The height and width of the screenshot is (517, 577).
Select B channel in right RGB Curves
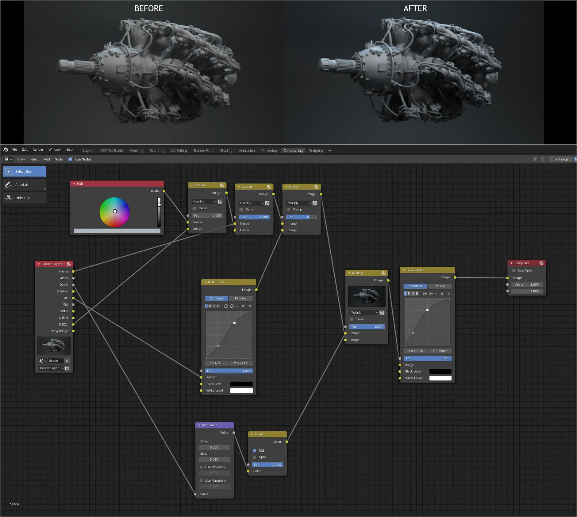click(x=417, y=294)
